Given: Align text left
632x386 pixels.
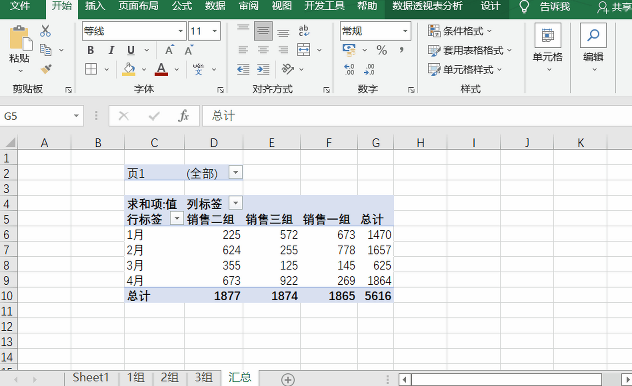Looking at the screenshot, I should tap(243, 50).
